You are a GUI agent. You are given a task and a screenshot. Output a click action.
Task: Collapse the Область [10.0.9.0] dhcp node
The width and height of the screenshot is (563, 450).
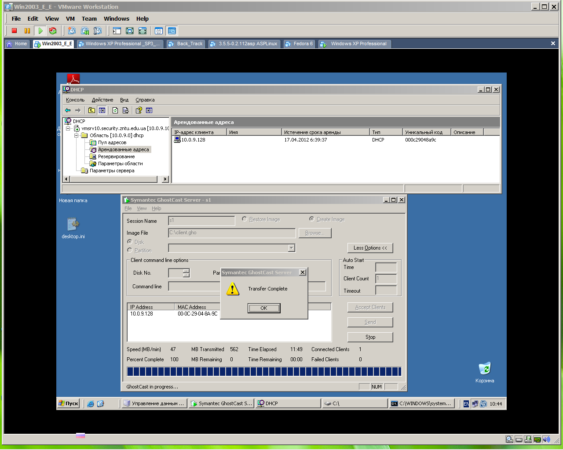coord(76,136)
